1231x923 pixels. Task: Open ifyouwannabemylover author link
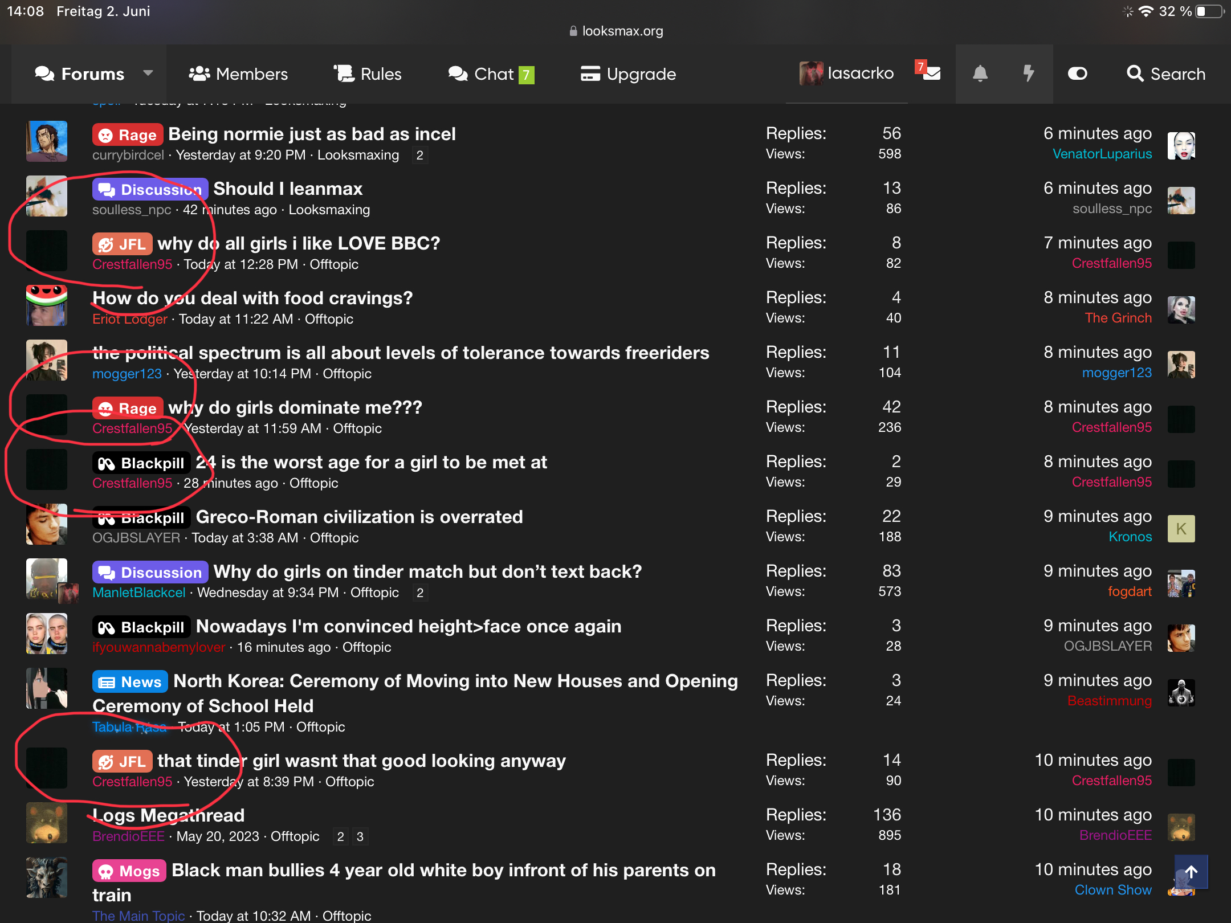[x=159, y=647]
